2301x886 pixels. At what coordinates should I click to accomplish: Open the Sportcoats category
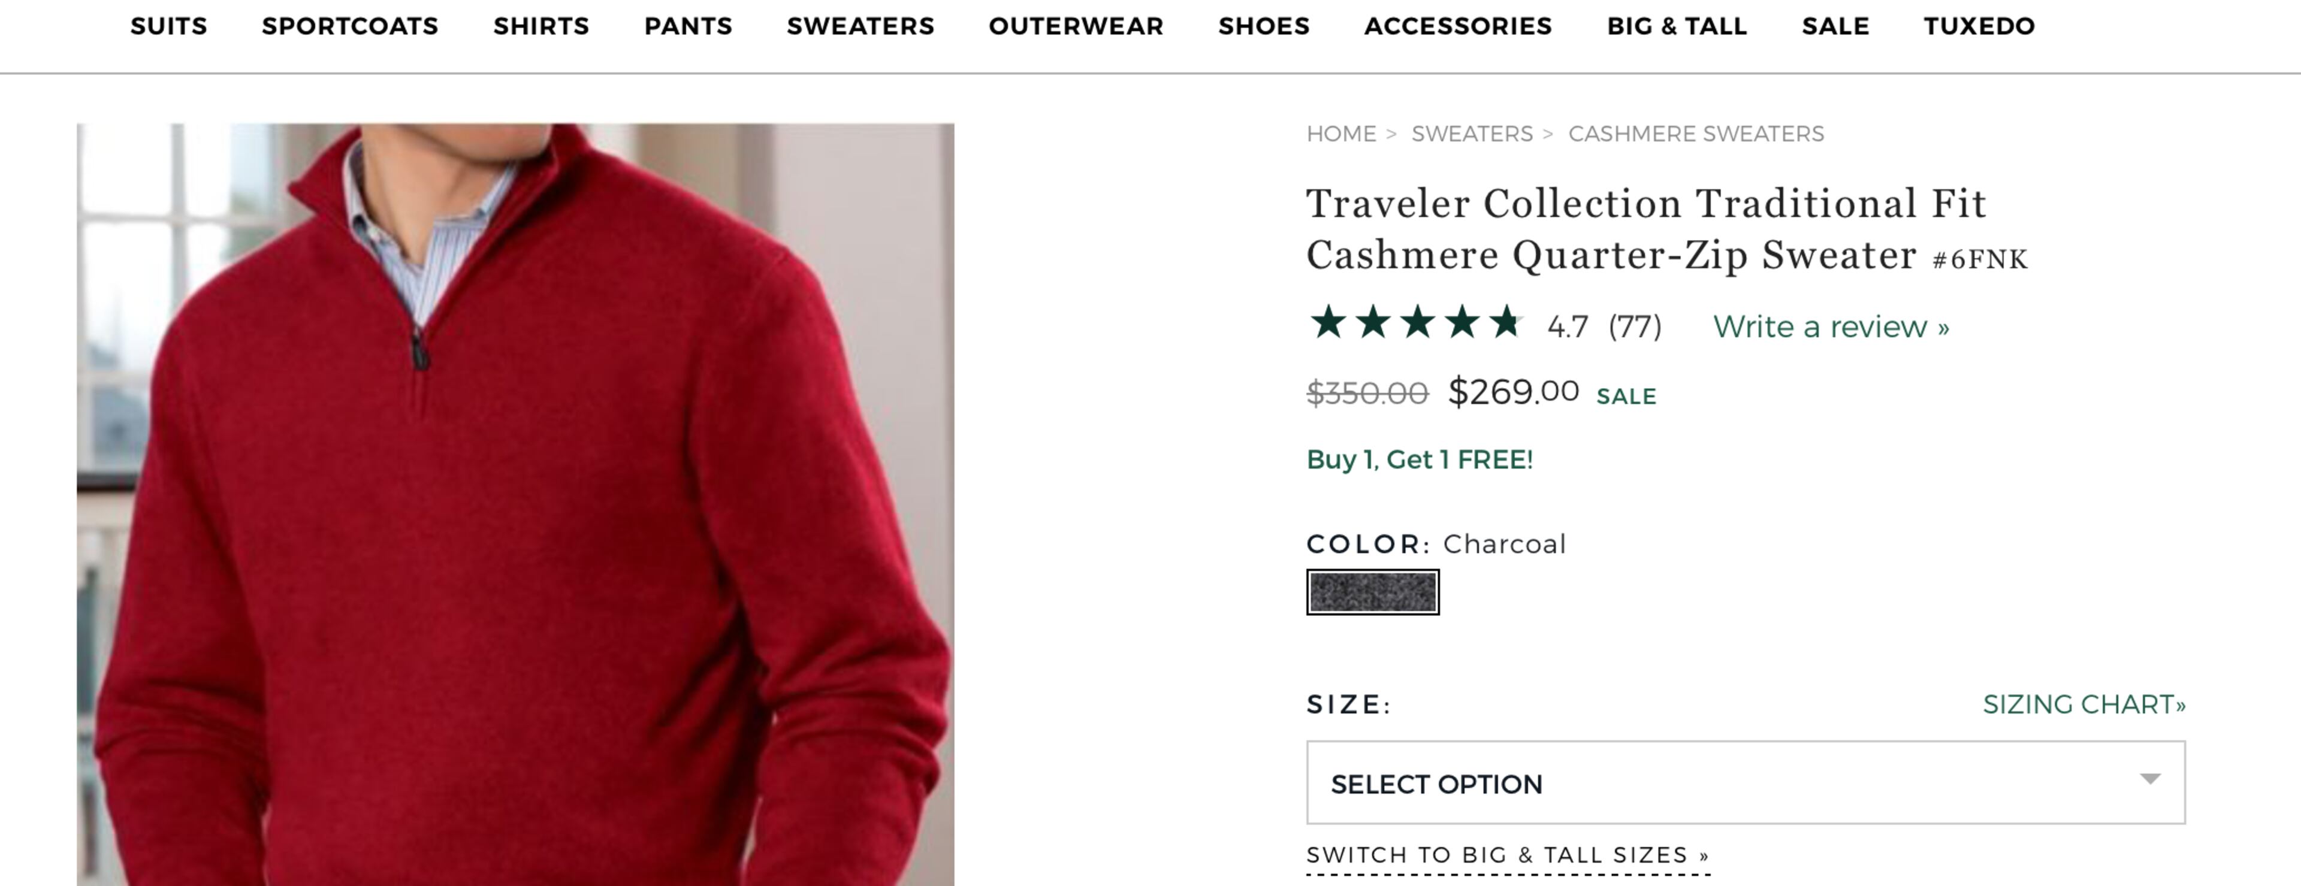coord(349,26)
